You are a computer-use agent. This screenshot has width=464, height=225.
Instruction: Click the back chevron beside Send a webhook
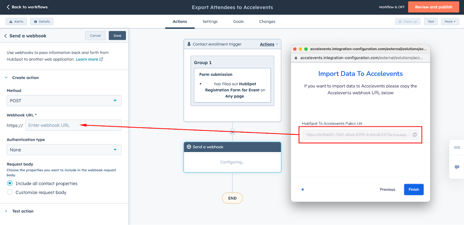[6, 36]
